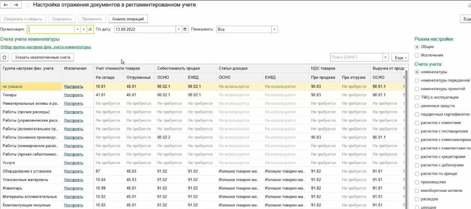The width and height of the screenshot is (471, 209).
Task: Click the 41.01 cell in Товары row
Action: [108, 95]
